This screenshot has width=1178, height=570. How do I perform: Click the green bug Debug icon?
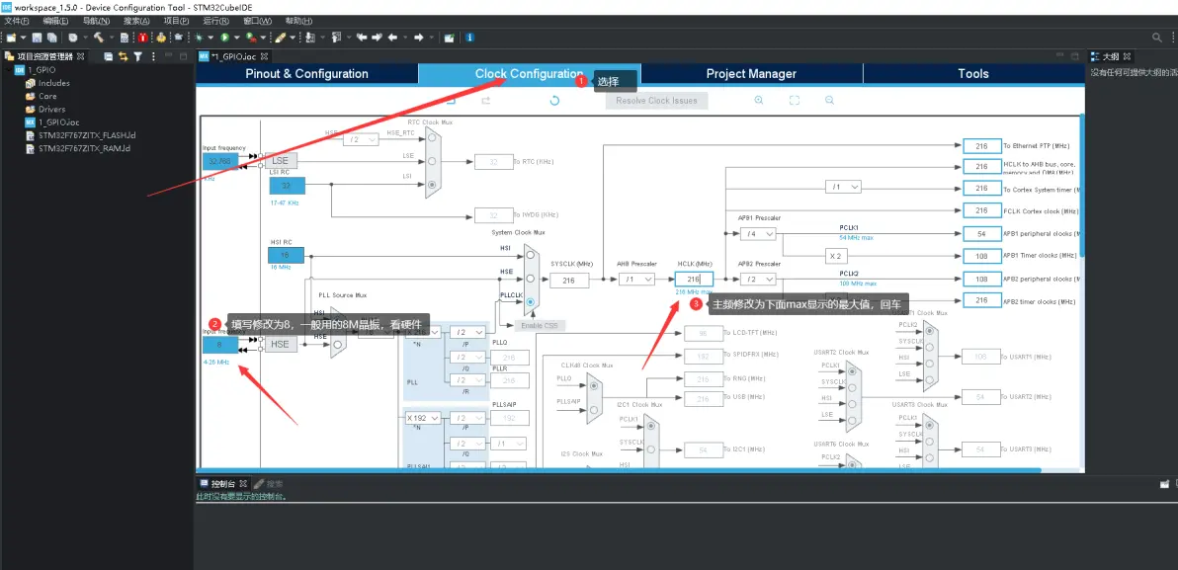point(199,37)
